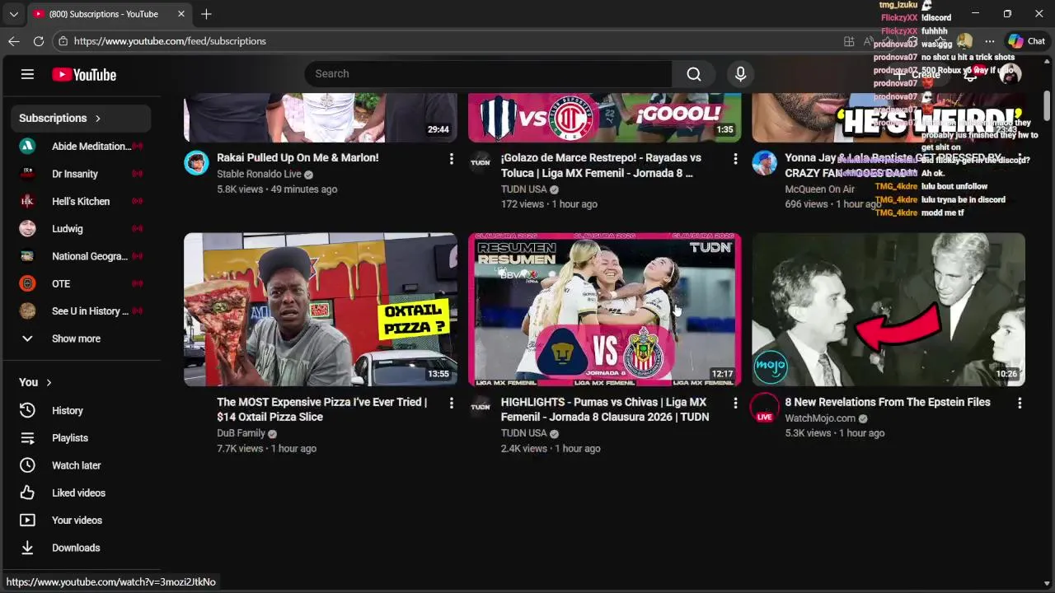Open Dr Insanity channel subscription
Screen dimensions: 1055x593
click(x=80, y=174)
